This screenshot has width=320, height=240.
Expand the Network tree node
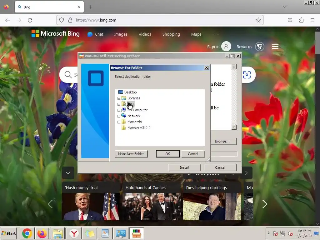click(x=119, y=116)
